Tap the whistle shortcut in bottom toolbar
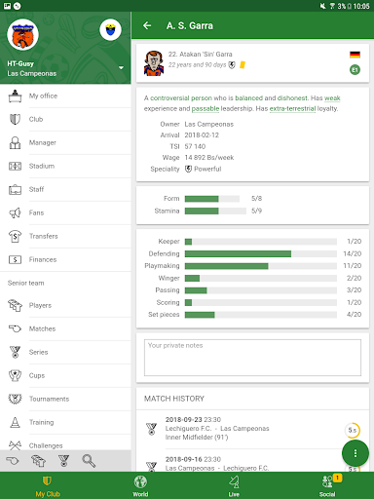This screenshot has width=374, height=499. (x=13, y=461)
